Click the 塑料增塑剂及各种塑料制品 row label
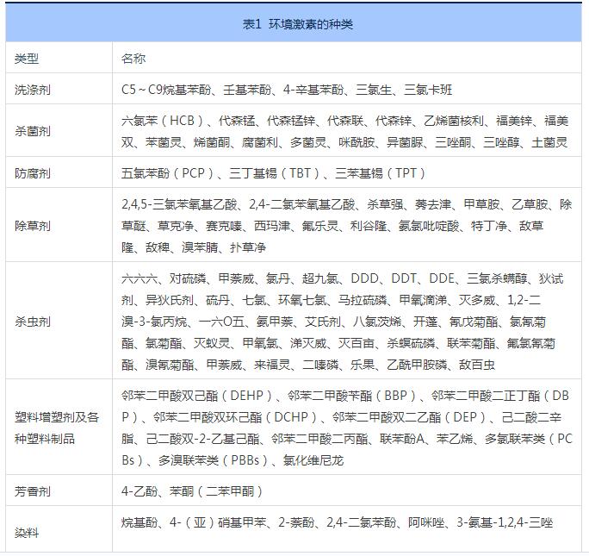Viewport: 589px width, 556px height. [x=57, y=428]
